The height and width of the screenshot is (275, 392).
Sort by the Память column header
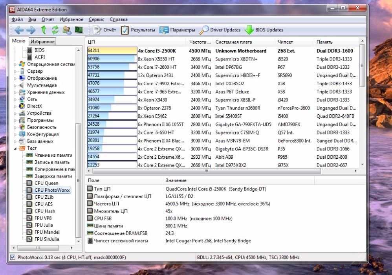click(x=337, y=42)
